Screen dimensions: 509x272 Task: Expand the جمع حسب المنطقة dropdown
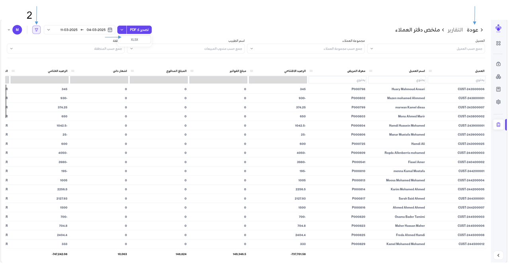66,48
